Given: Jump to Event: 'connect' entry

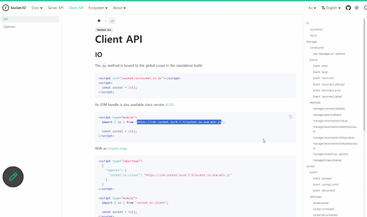Looking at the screenshot, I should click(x=322, y=178).
